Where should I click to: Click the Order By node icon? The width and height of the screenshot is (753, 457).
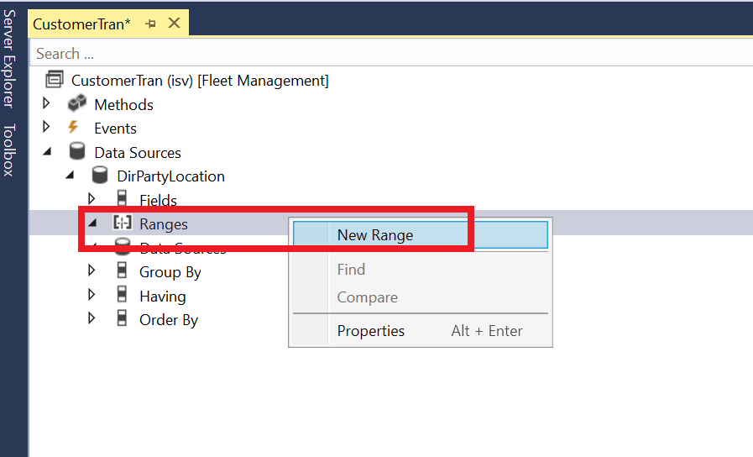pos(123,319)
